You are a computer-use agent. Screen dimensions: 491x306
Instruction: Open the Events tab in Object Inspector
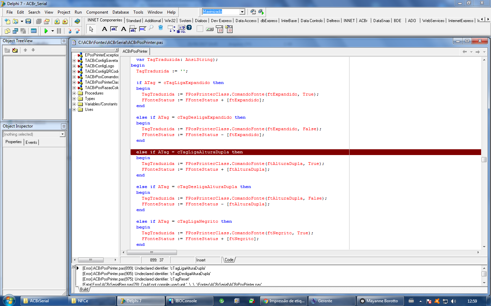point(31,142)
